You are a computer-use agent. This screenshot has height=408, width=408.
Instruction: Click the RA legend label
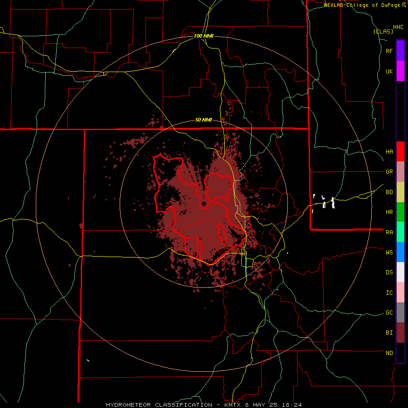pyautogui.click(x=389, y=233)
